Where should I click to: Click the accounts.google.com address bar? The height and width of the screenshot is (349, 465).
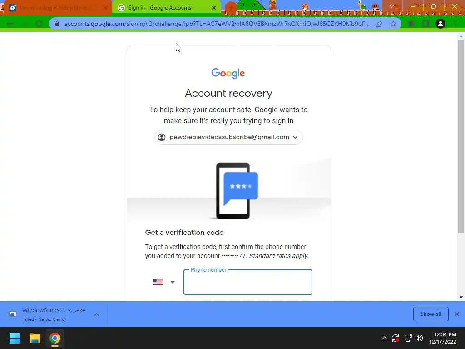[217, 24]
